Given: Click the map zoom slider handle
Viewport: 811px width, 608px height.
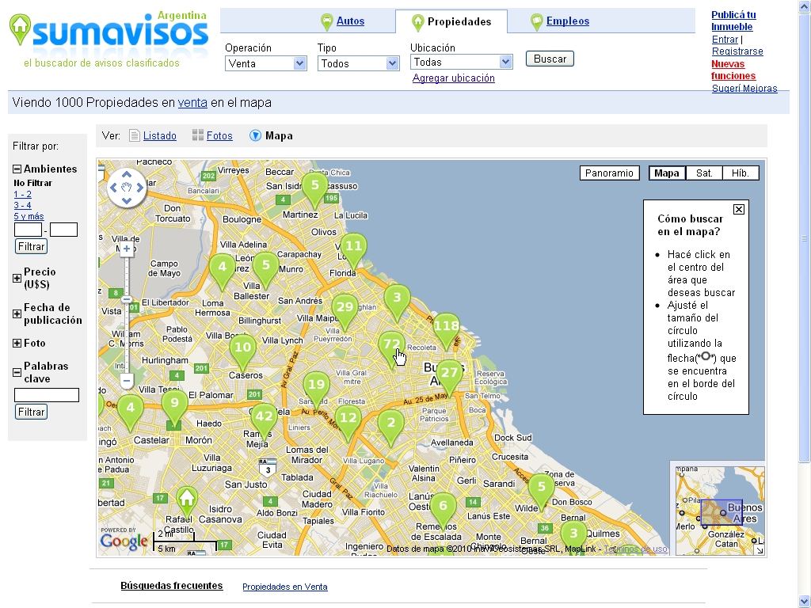Looking at the screenshot, I should coord(127,300).
